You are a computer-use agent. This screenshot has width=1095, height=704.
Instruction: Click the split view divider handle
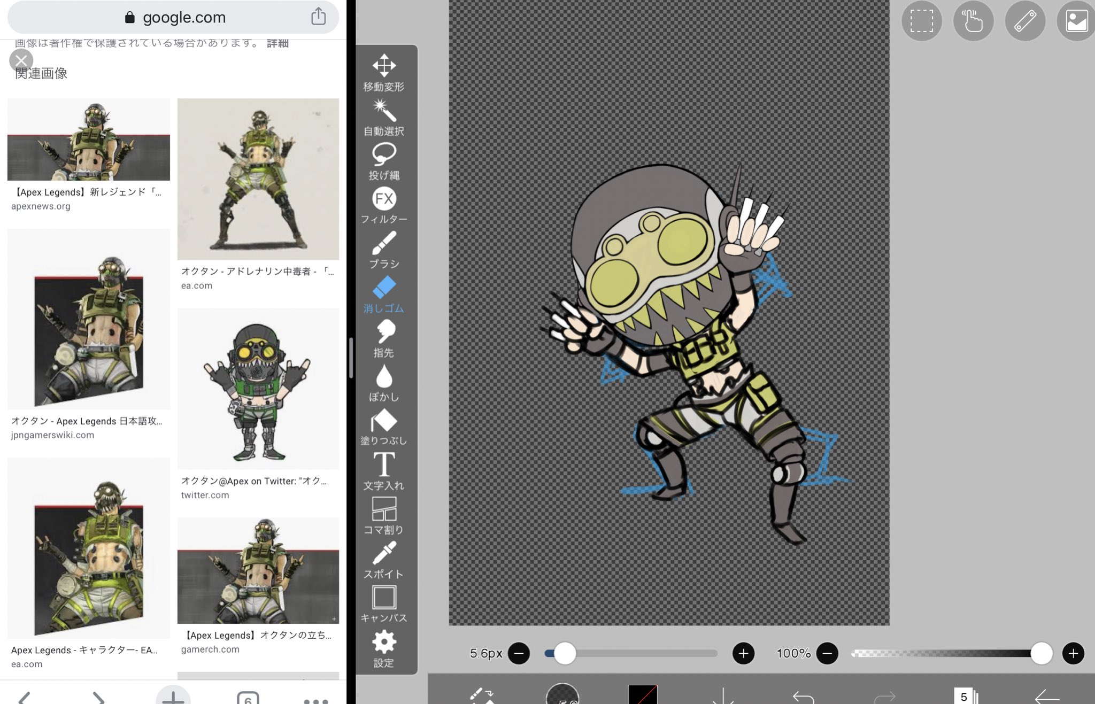tap(351, 358)
